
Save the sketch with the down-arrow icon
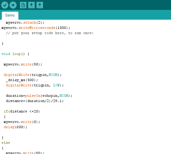tap(40, 5)
